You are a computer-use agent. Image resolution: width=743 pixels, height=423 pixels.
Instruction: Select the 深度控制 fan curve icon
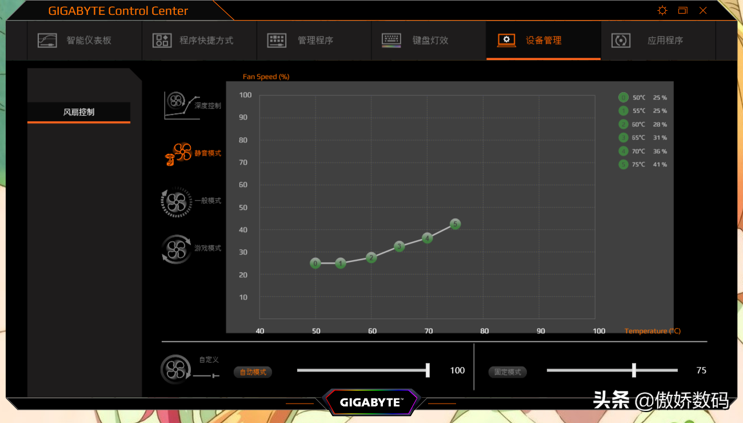click(182, 105)
